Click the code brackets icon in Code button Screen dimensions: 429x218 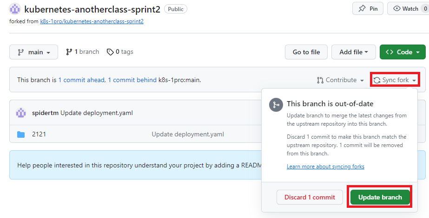pyautogui.click(x=389, y=52)
